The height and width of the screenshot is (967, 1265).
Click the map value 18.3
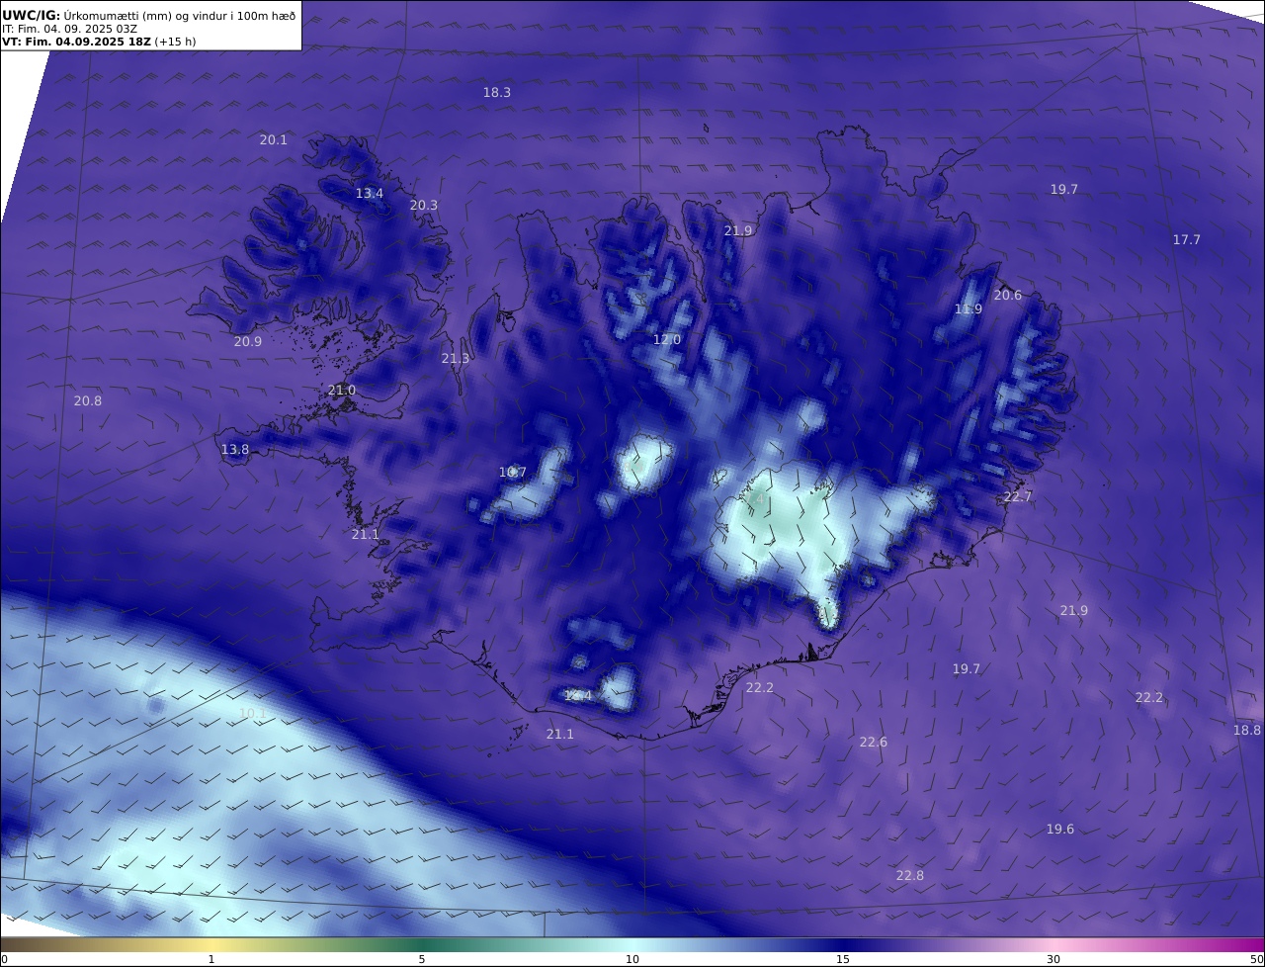tap(497, 92)
